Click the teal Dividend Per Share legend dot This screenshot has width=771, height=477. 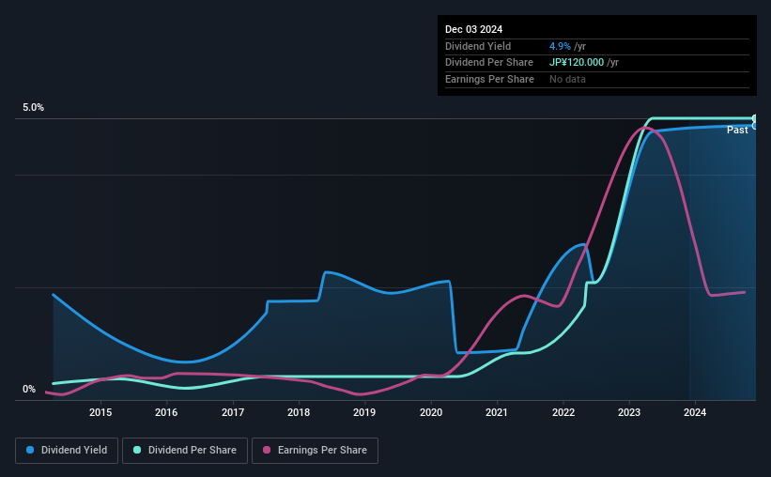137,450
